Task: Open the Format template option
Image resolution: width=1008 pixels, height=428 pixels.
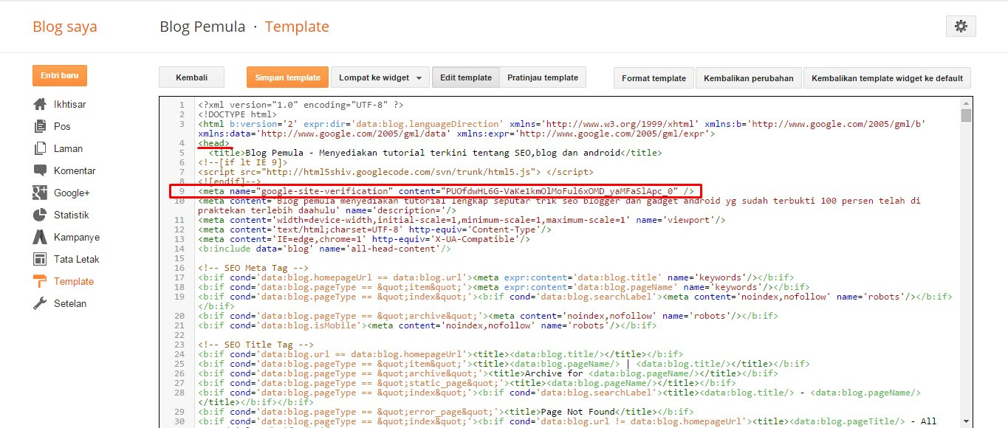Action: click(x=653, y=77)
